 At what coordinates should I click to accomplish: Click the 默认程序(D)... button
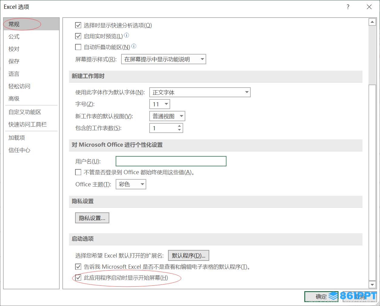(189, 256)
